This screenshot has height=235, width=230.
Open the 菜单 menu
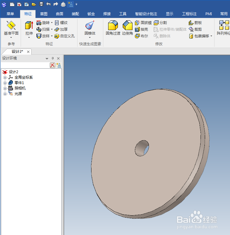click(x=10, y=14)
